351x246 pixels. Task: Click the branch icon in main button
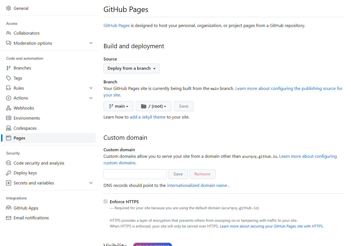pyautogui.click(x=111, y=106)
